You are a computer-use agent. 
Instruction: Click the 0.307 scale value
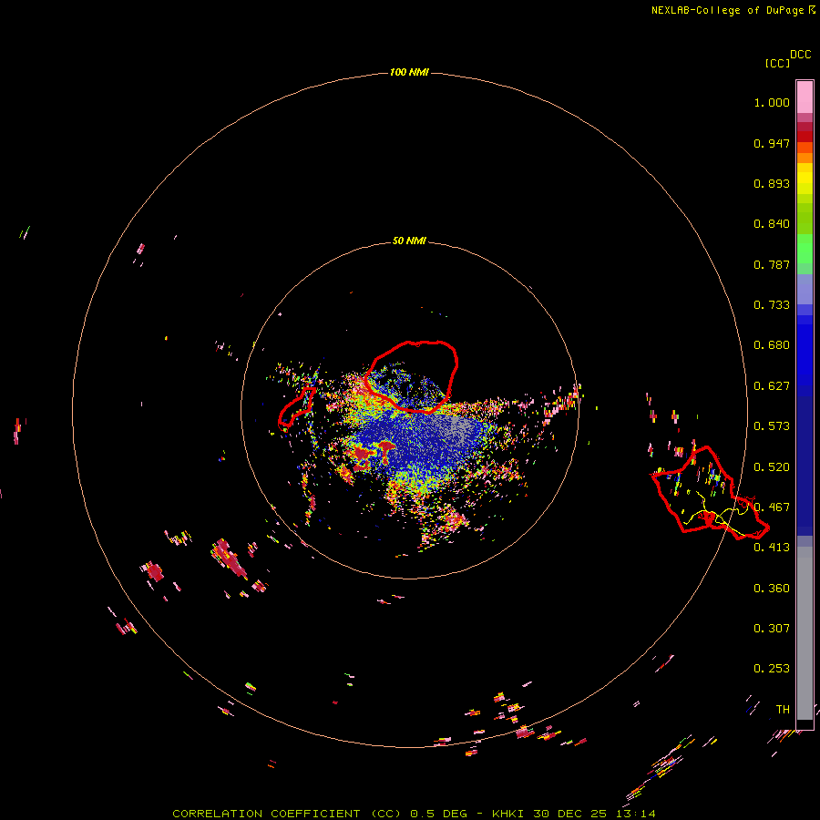[x=772, y=629]
